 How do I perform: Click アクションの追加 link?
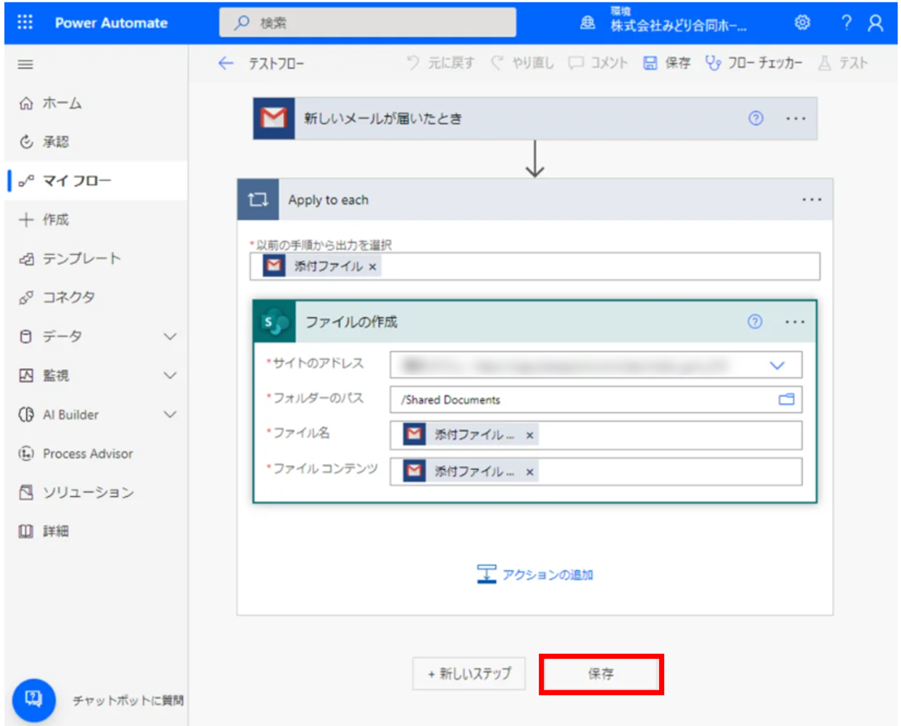click(x=547, y=574)
